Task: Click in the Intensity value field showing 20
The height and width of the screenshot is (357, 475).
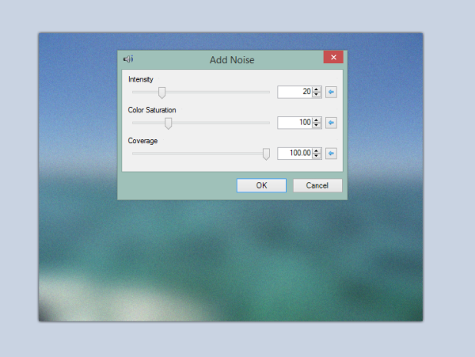Action: (295, 92)
